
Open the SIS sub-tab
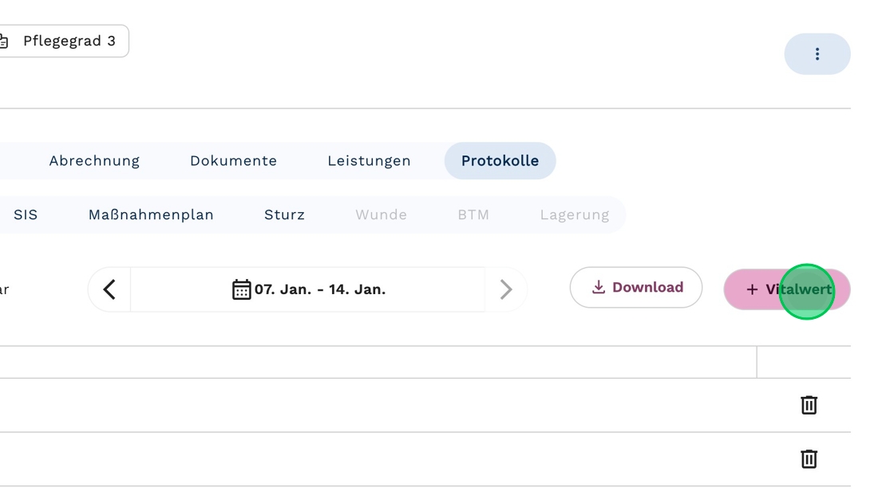click(x=26, y=214)
